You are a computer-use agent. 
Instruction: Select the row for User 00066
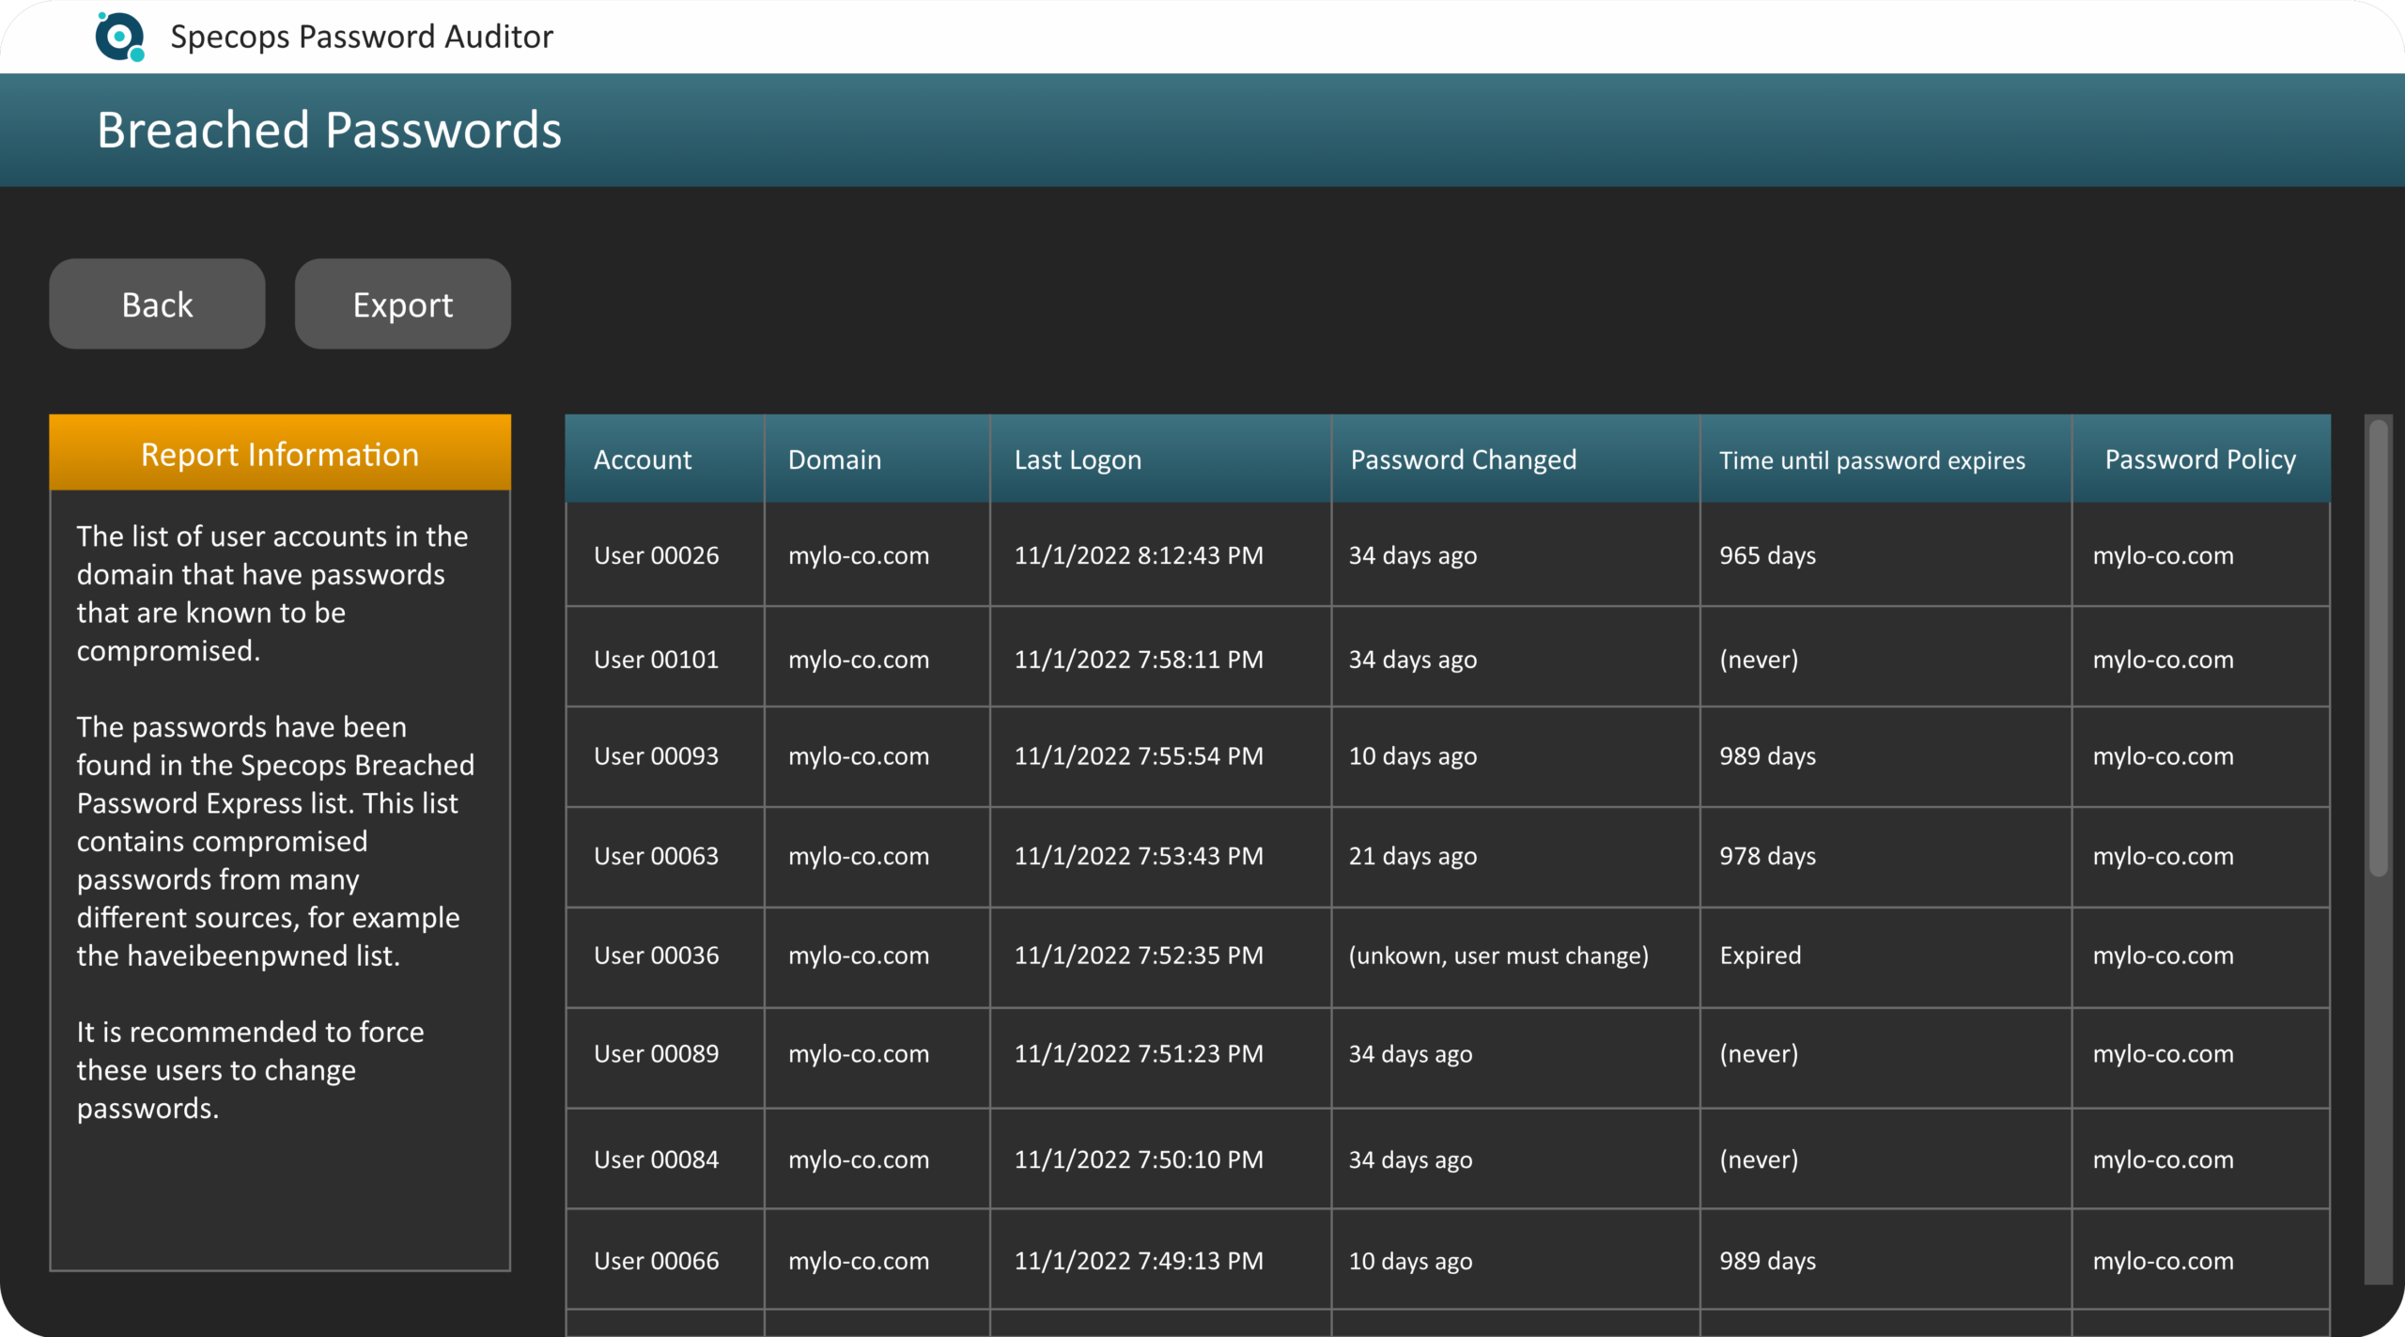656,1261
